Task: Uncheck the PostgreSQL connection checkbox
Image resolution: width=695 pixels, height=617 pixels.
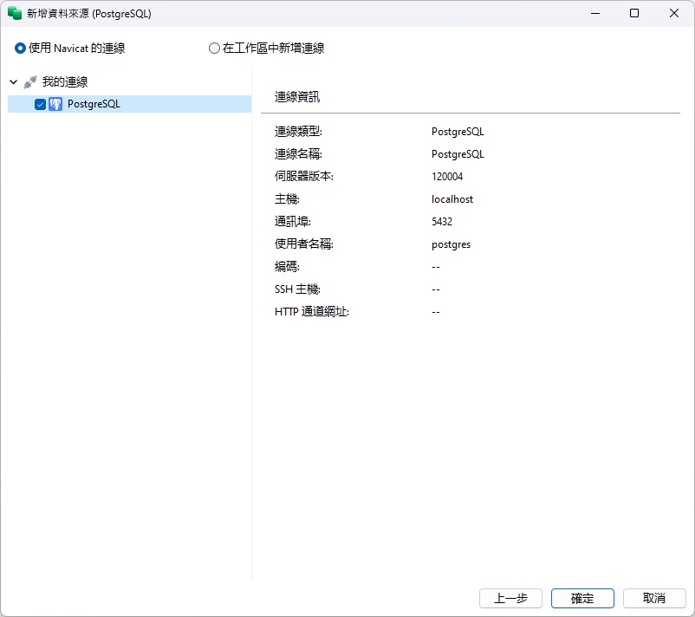Action: [x=38, y=103]
